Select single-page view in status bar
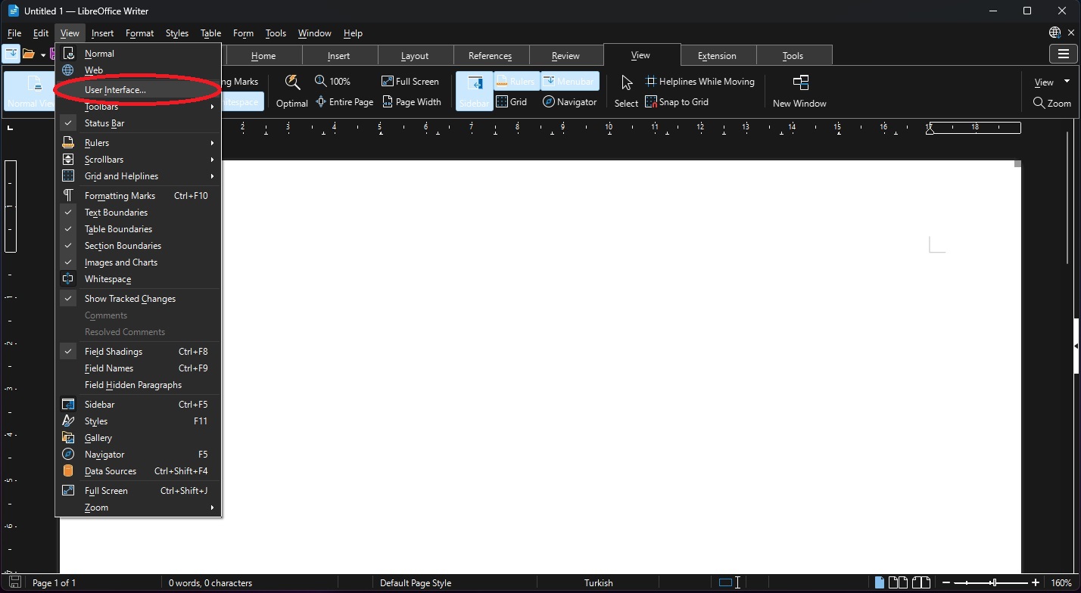Viewport: 1081px width, 593px height. [880, 582]
